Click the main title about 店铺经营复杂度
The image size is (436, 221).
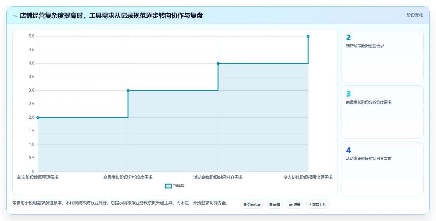tap(111, 15)
